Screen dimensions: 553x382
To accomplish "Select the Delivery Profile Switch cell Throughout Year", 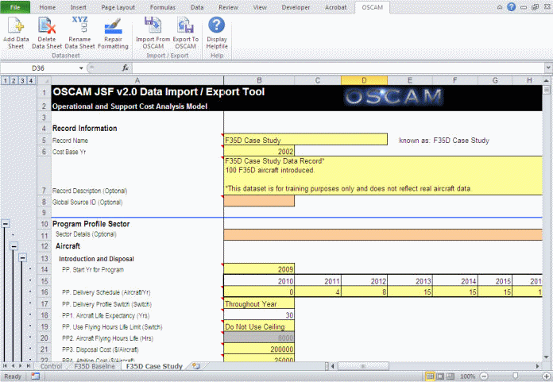I will 259,303.
